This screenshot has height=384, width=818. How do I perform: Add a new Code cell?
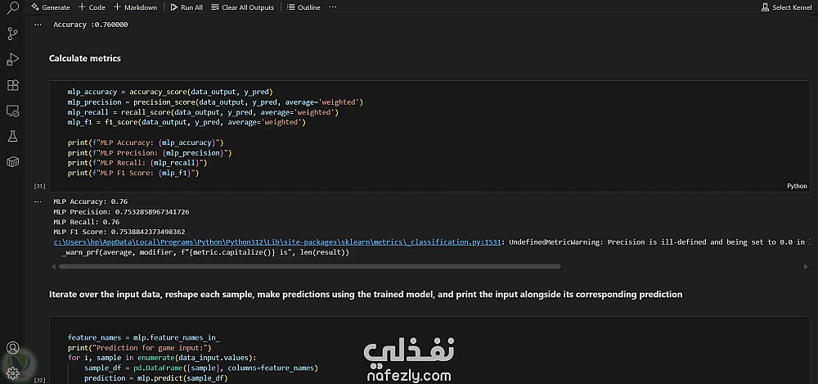[92, 7]
